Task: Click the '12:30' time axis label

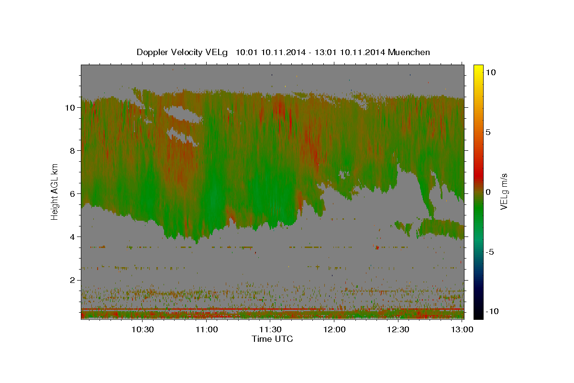Action: [x=398, y=329]
